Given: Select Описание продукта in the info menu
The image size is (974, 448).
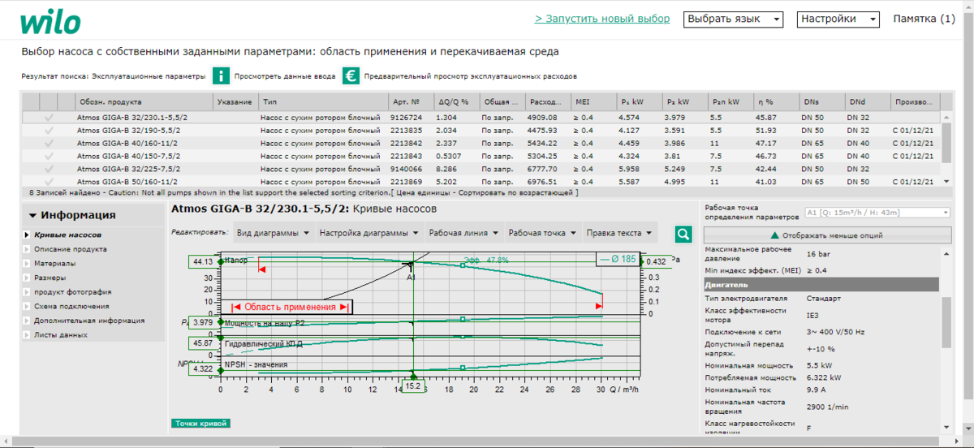Looking at the screenshot, I should click(x=71, y=249).
